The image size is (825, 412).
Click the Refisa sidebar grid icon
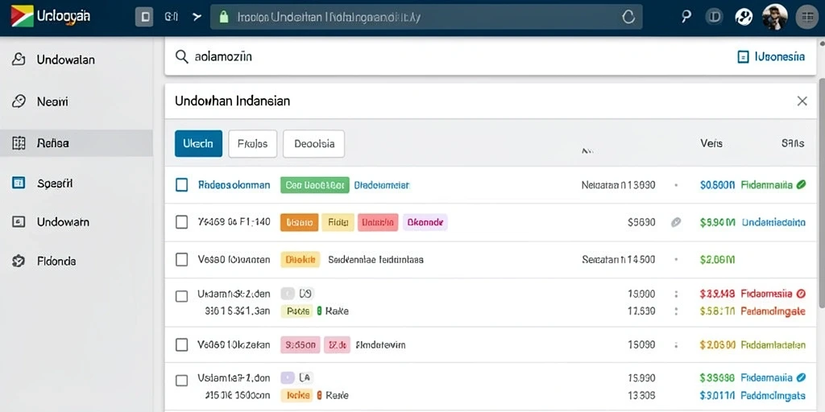(x=19, y=142)
